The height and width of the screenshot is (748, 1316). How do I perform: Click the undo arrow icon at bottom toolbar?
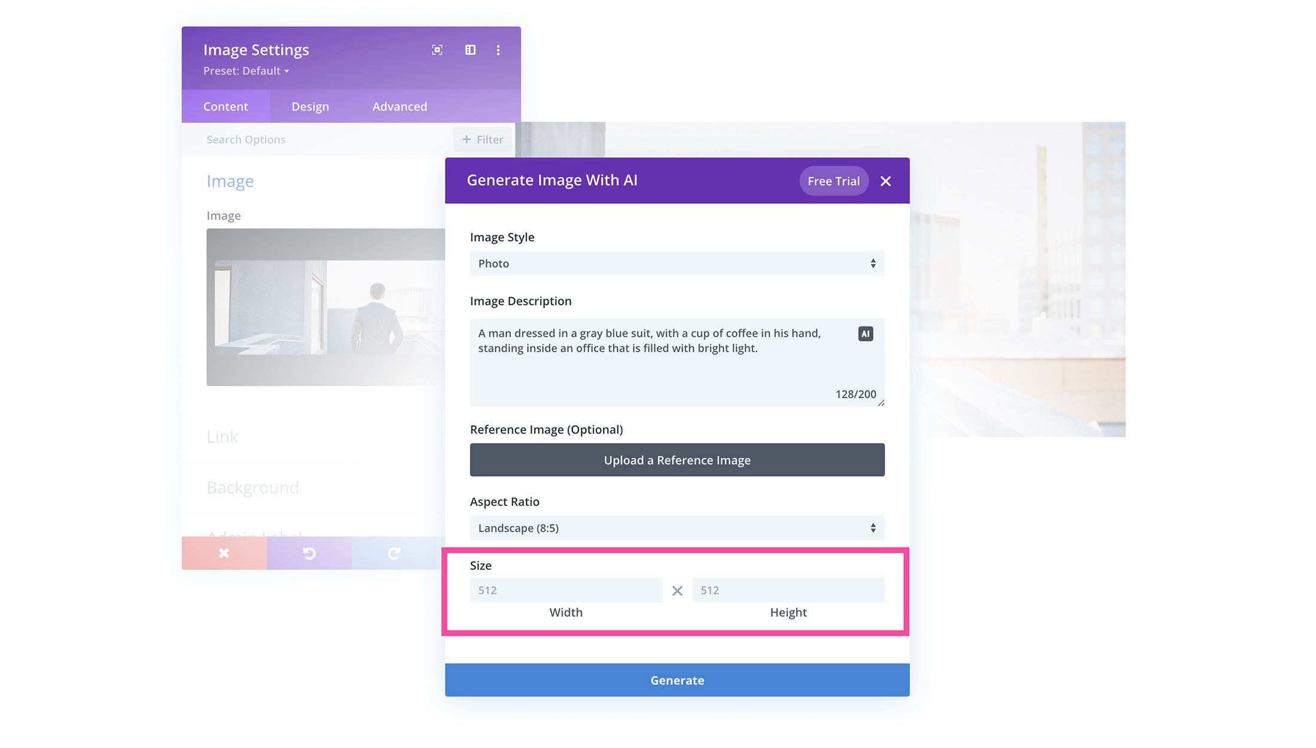pos(309,552)
